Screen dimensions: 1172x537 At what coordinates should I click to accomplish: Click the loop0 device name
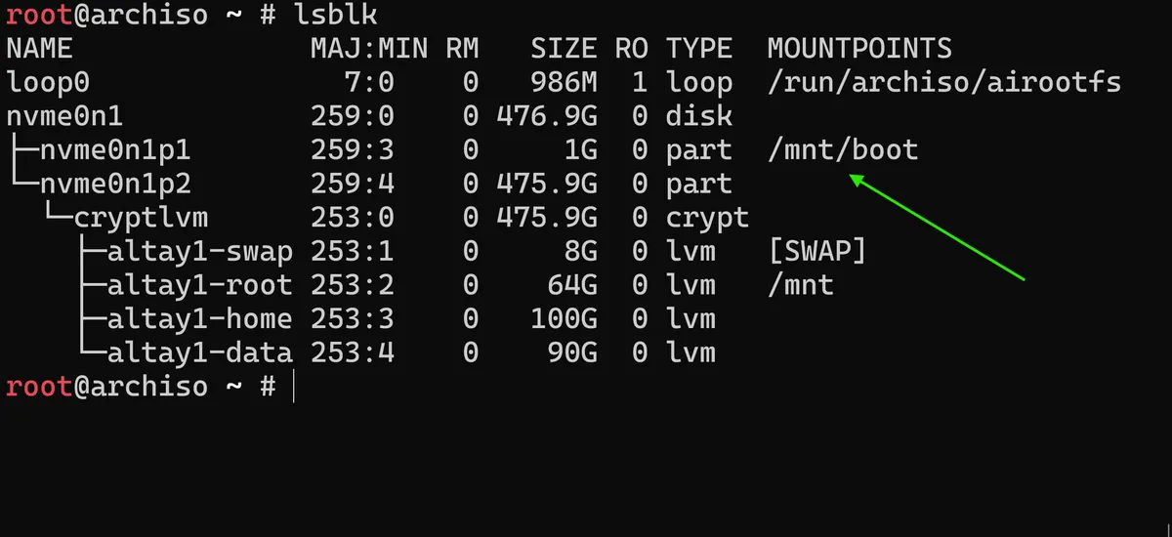coord(48,82)
